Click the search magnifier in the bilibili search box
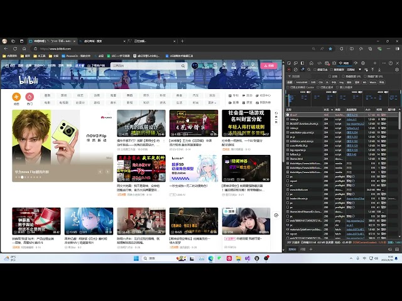The image size is (402, 301). coord(183,66)
